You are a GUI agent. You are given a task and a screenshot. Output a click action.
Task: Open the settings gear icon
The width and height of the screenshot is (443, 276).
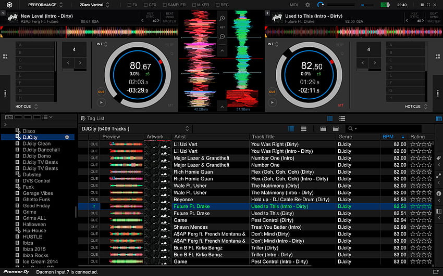click(307, 5)
